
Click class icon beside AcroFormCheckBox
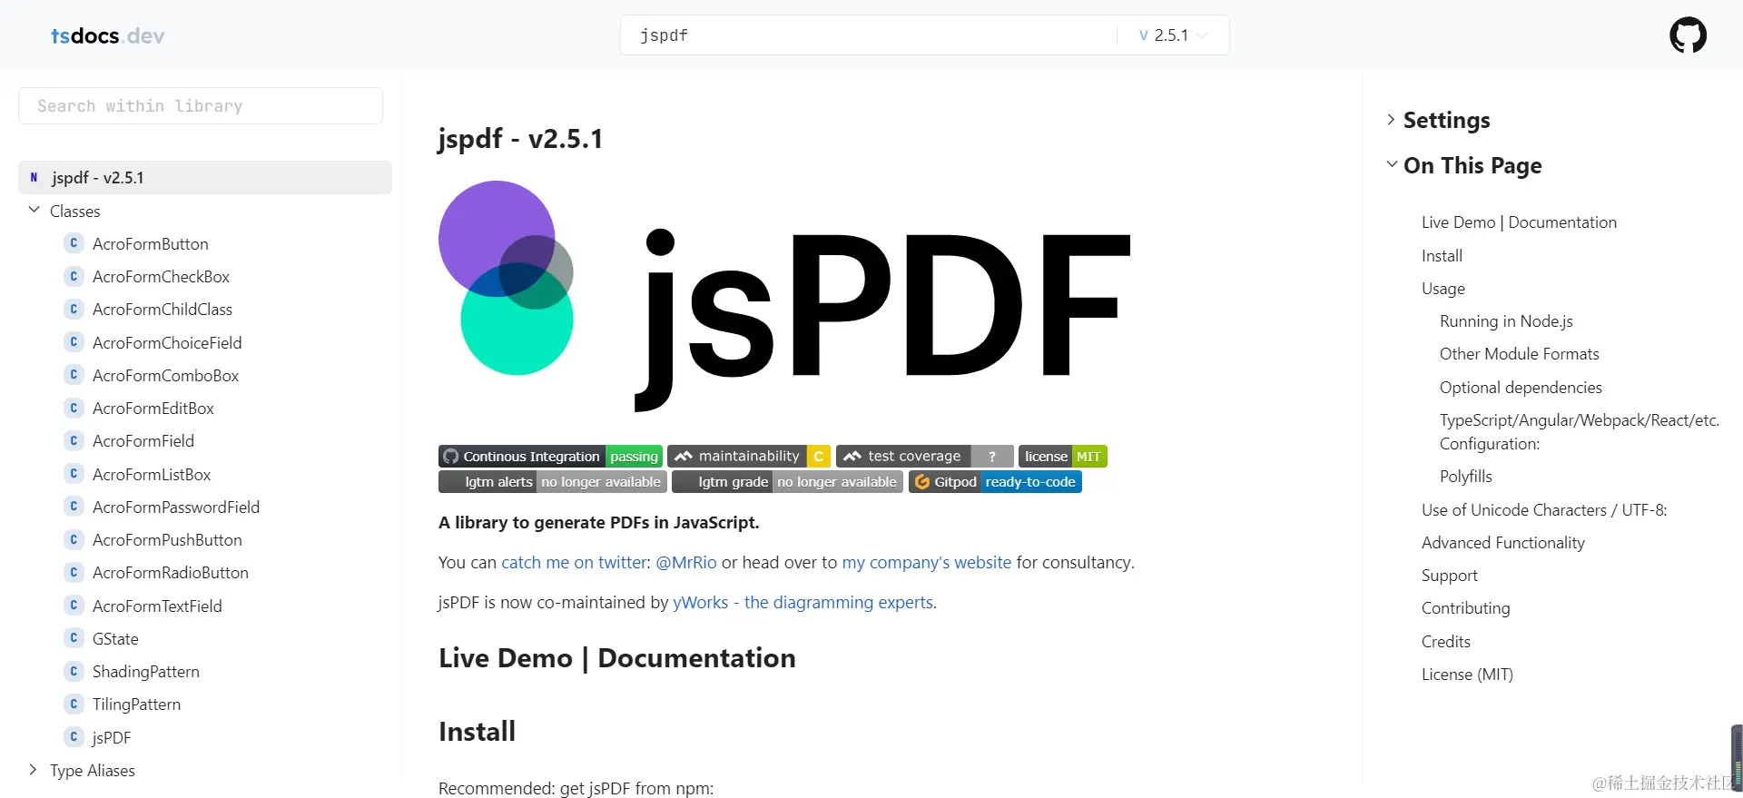[x=74, y=276]
